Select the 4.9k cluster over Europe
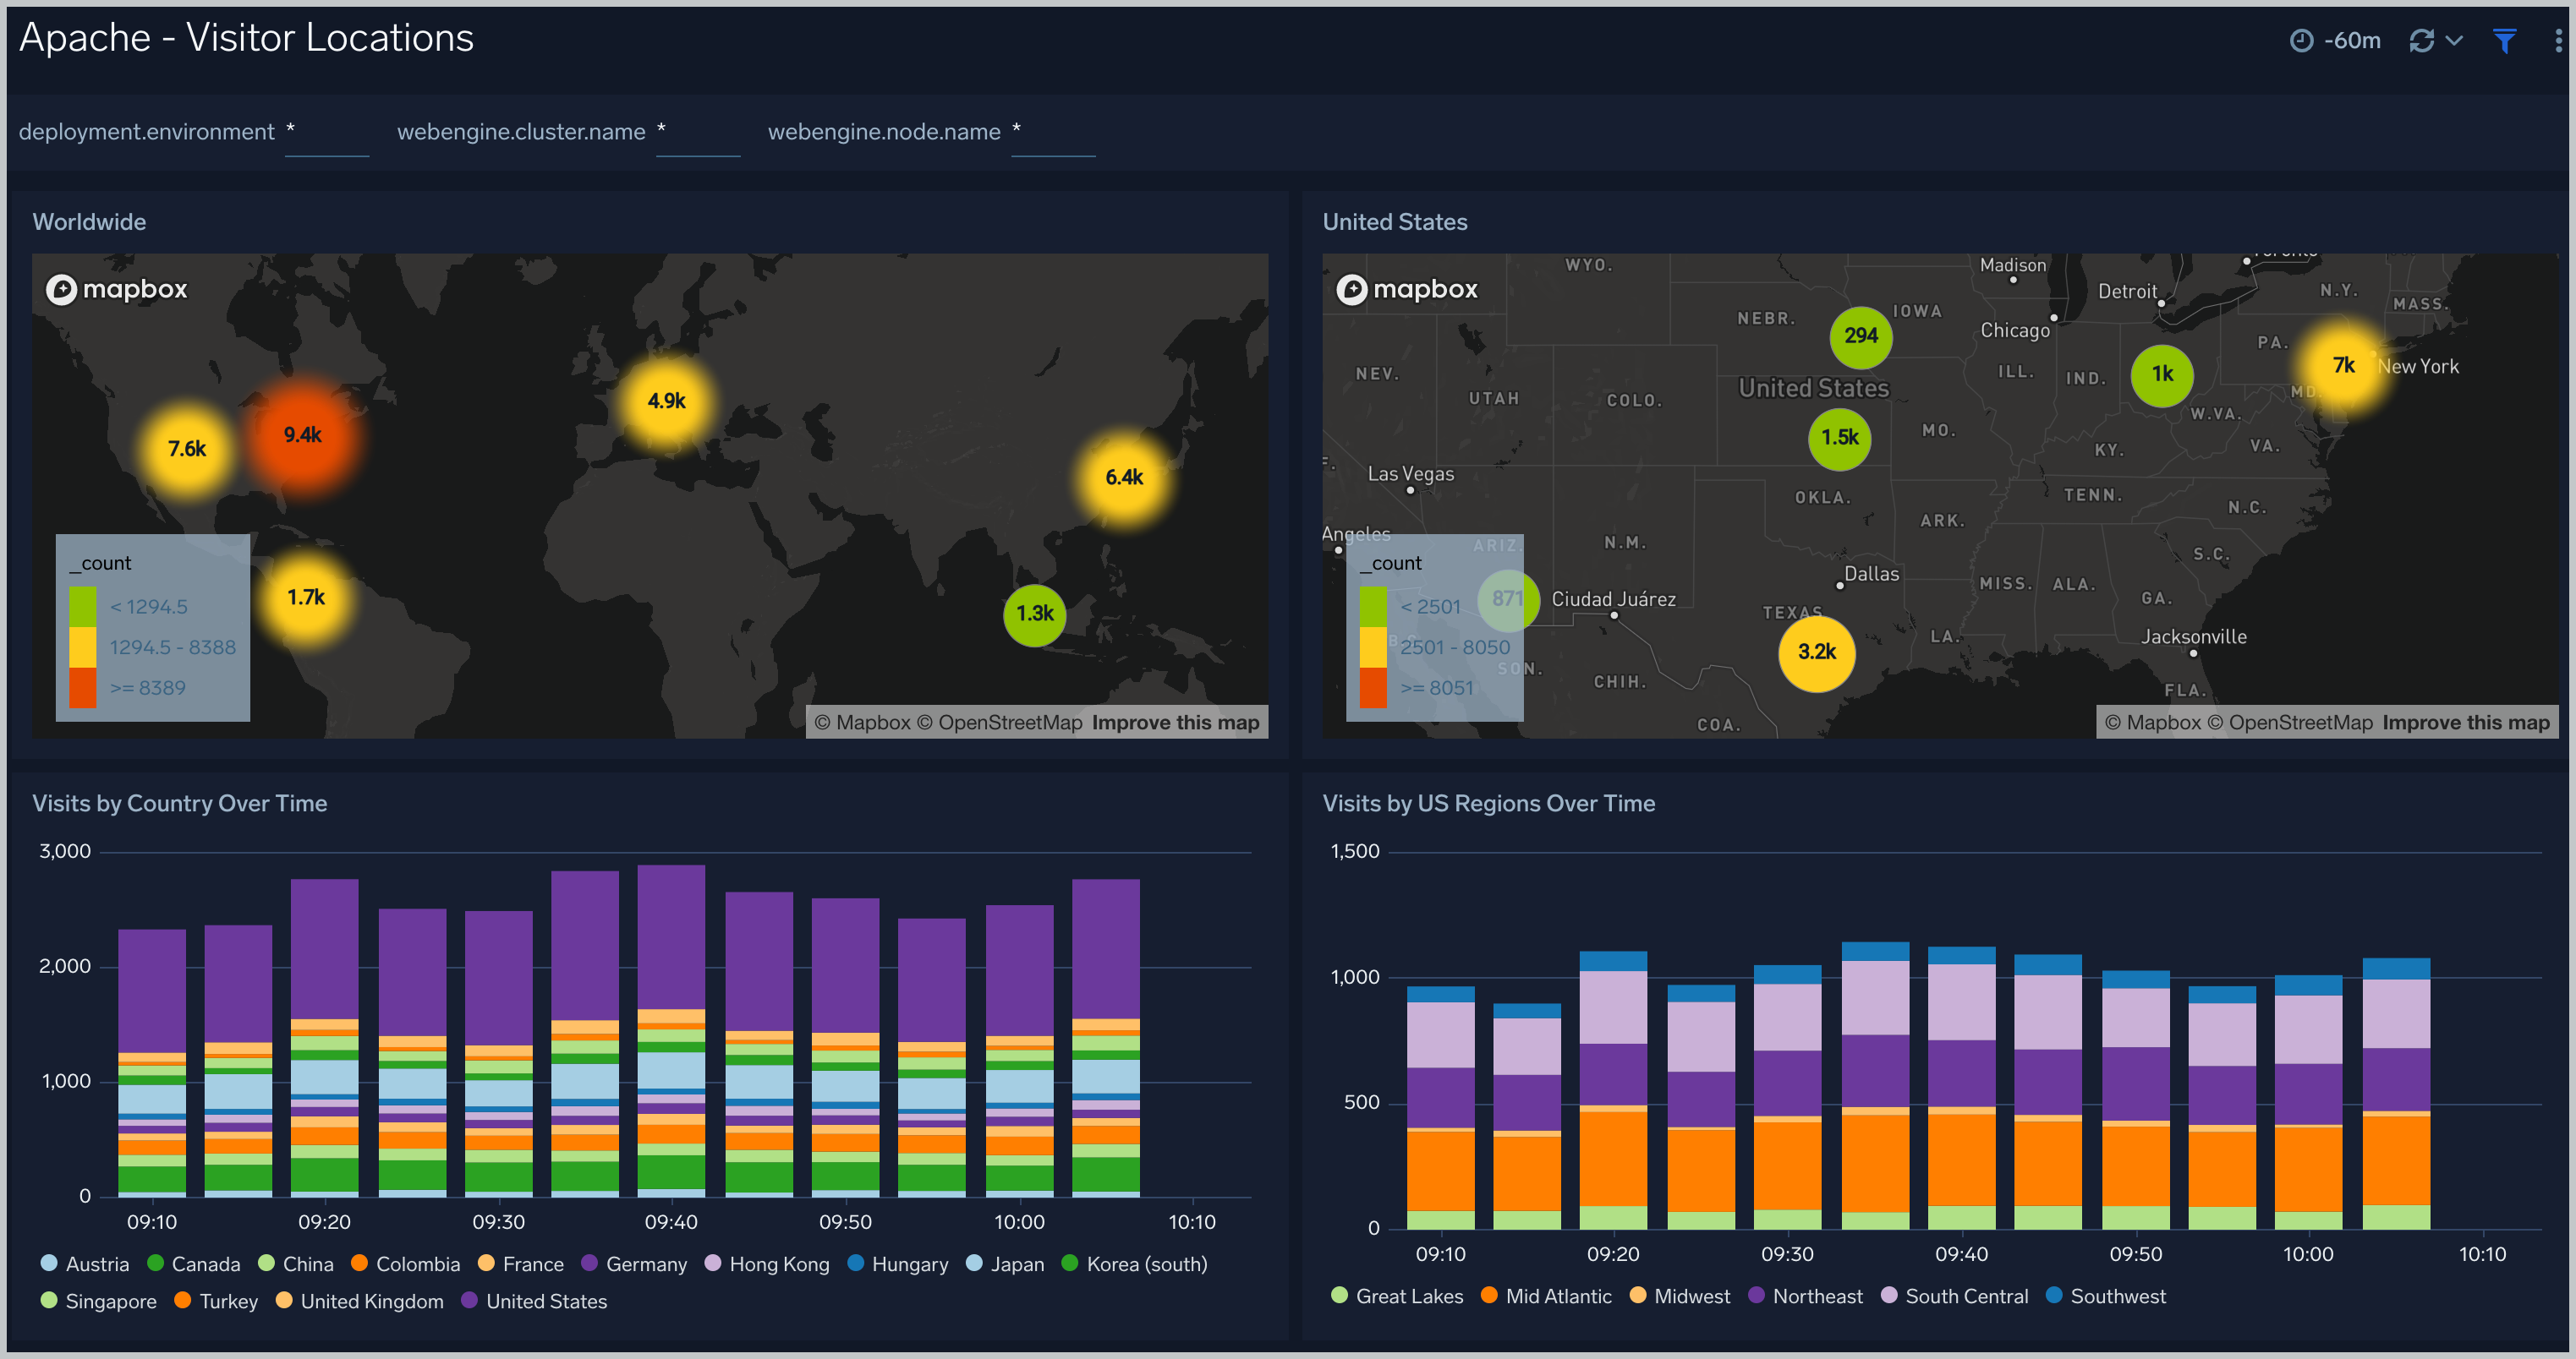 click(666, 401)
